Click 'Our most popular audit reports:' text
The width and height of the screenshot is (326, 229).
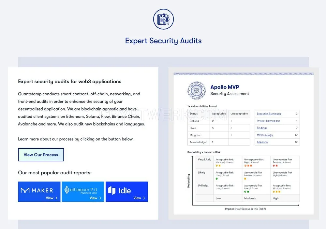pyautogui.click(x=55, y=173)
